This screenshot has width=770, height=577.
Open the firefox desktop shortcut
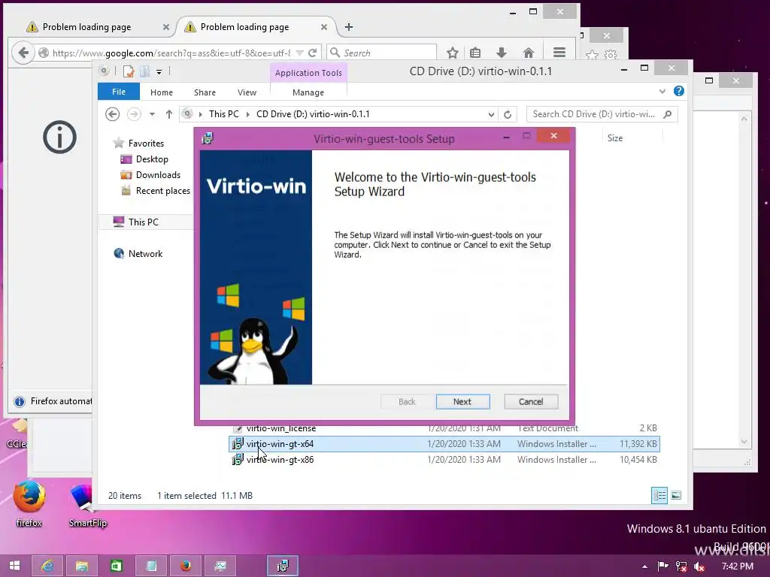point(29,503)
